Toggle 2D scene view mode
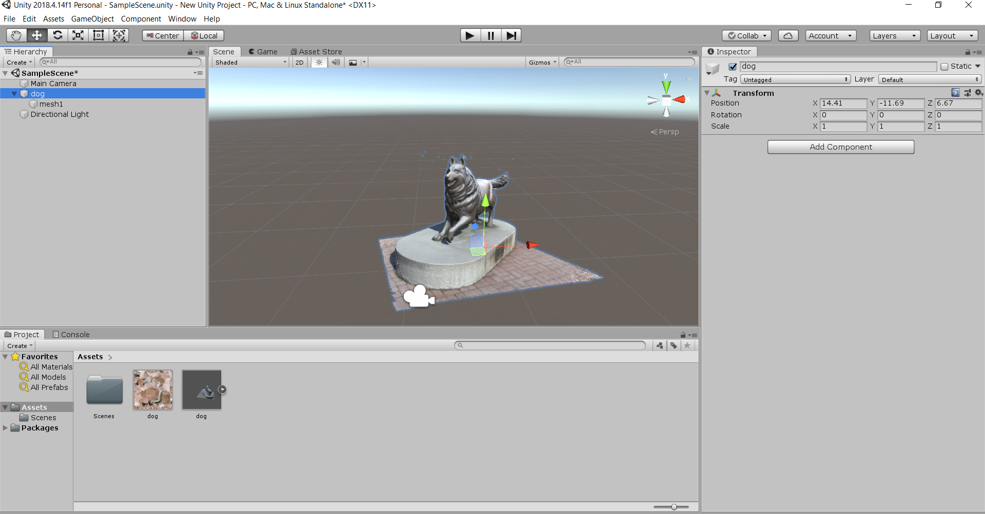Viewport: 985px width, 514px height. pos(300,63)
